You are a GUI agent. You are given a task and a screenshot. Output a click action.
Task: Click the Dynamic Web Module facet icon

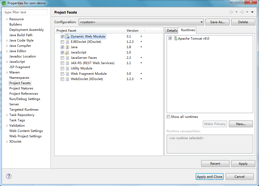coord(67,36)
